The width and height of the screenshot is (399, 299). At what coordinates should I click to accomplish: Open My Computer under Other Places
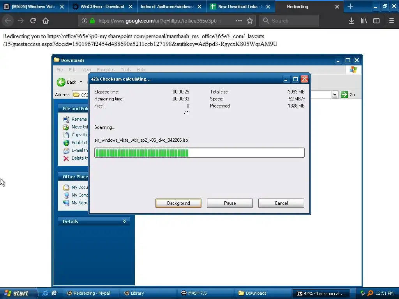[x=76, y=195]
